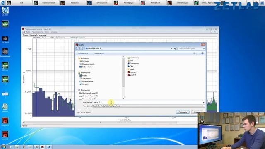This screenshot has width=265, height=149.
Task: Open the ZETLAB main menu icon in top panel
Action: click(3, 2)
